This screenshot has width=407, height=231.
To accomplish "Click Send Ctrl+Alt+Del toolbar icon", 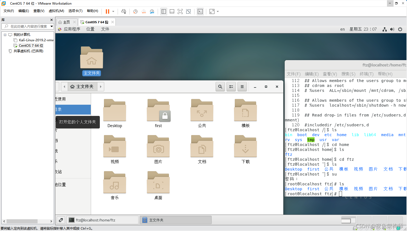I will [124, 11].
